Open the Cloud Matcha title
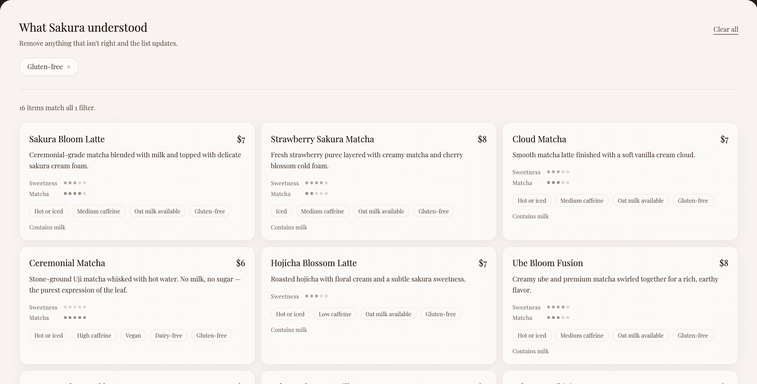 pos(539,139)
